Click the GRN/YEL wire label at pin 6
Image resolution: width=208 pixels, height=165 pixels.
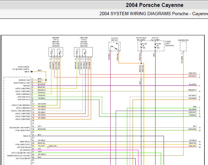coord(42,93)
